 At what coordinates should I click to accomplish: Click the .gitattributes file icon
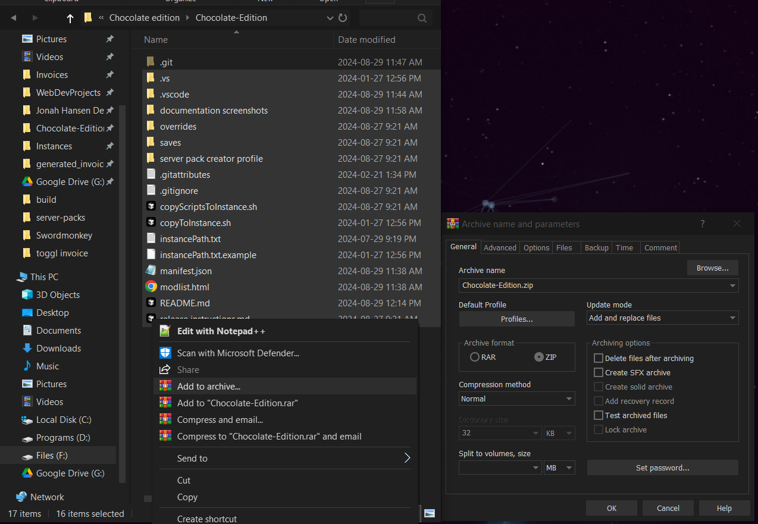151,174
